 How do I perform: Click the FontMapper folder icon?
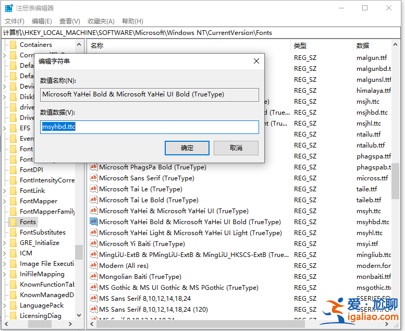point(13,201)
